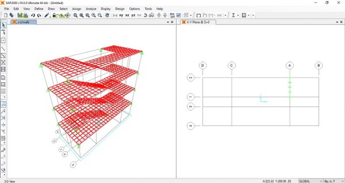The image size is (345, 183).
Task: Click the Redo arrow icon
Action: pyautogui.click(x=39, y=15)
